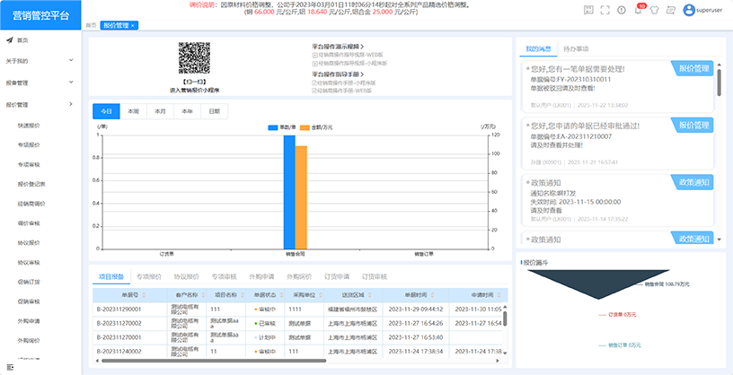Viewport: 733px width, 375px height.
Task: Open 调价审核 in the sidebar
Action: point(29,223)
